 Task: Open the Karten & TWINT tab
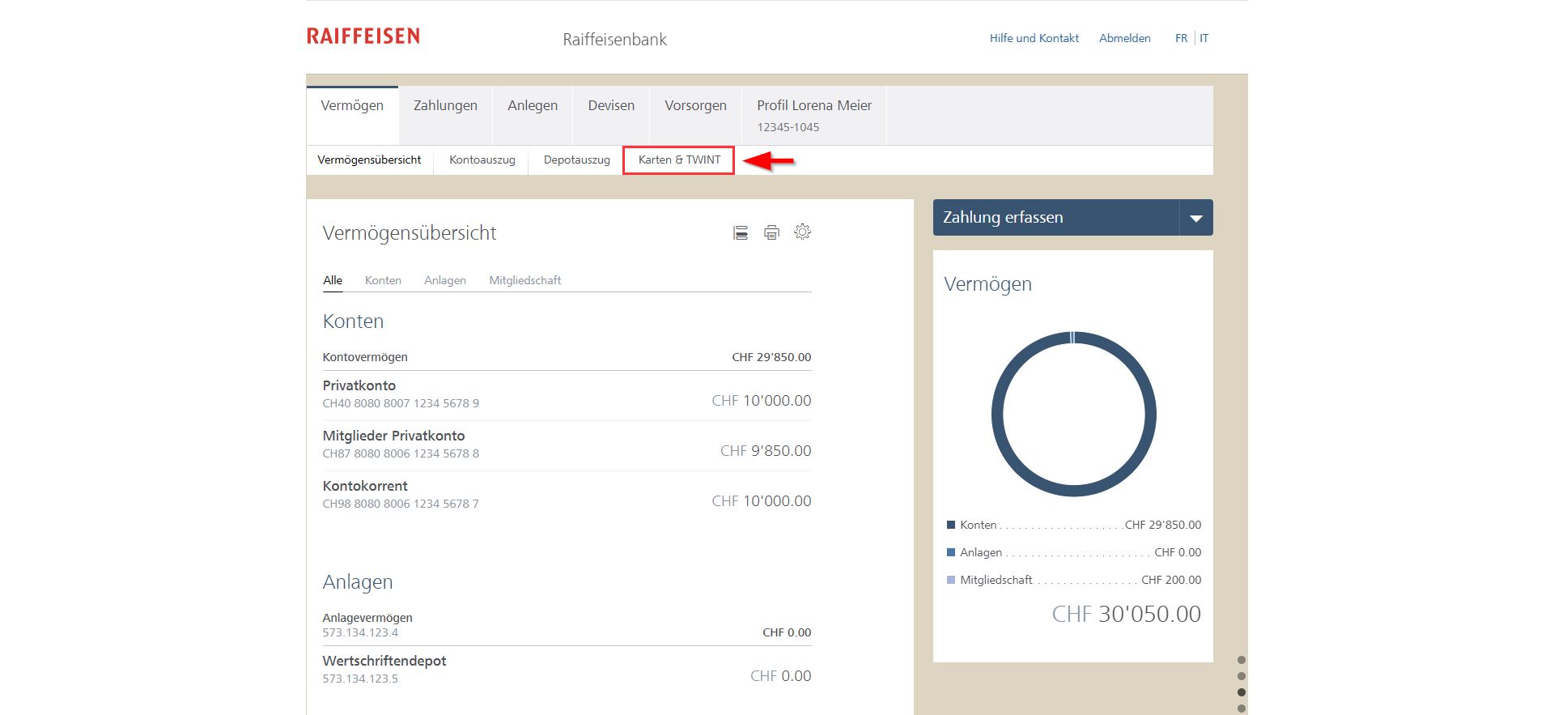click(x=678, y=160)
